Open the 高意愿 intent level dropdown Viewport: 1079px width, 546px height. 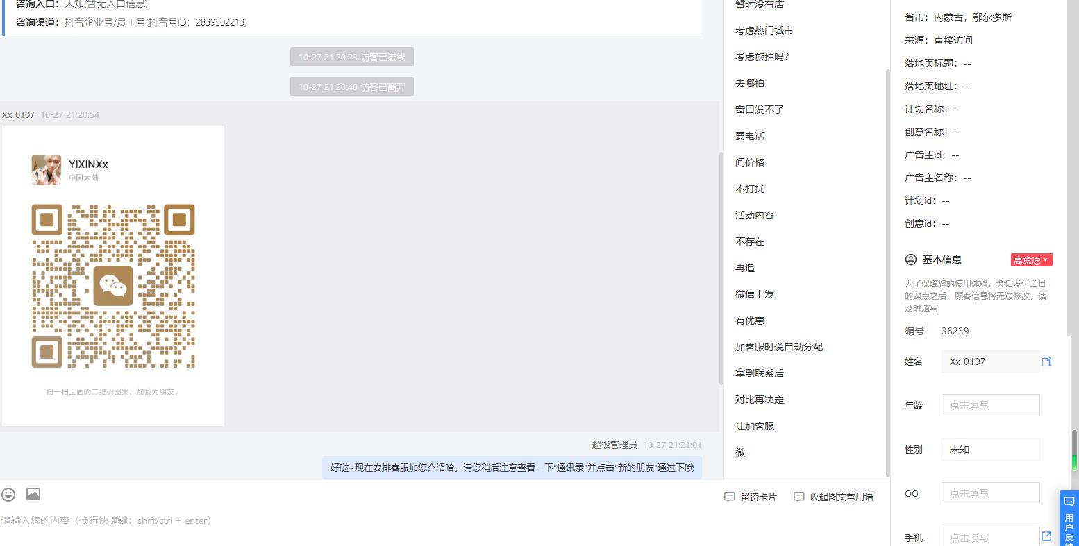click(1032, 260)
